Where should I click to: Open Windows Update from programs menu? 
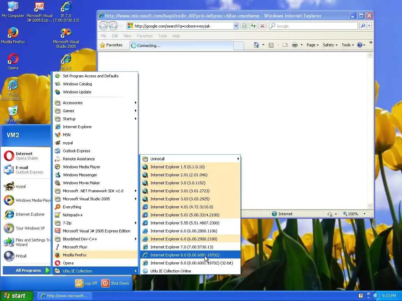(95, 92)
